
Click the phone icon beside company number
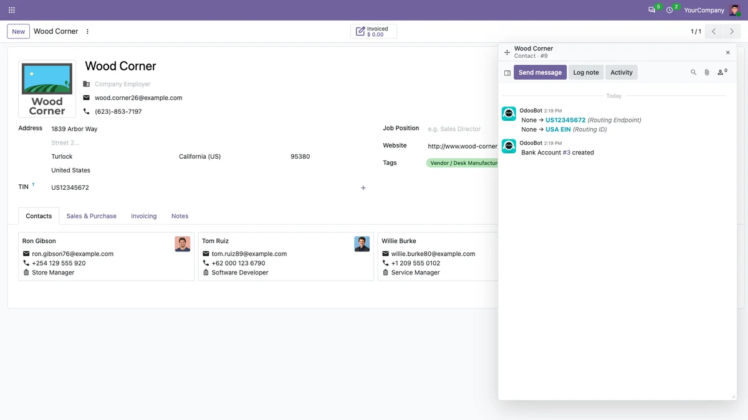(87, 111)
